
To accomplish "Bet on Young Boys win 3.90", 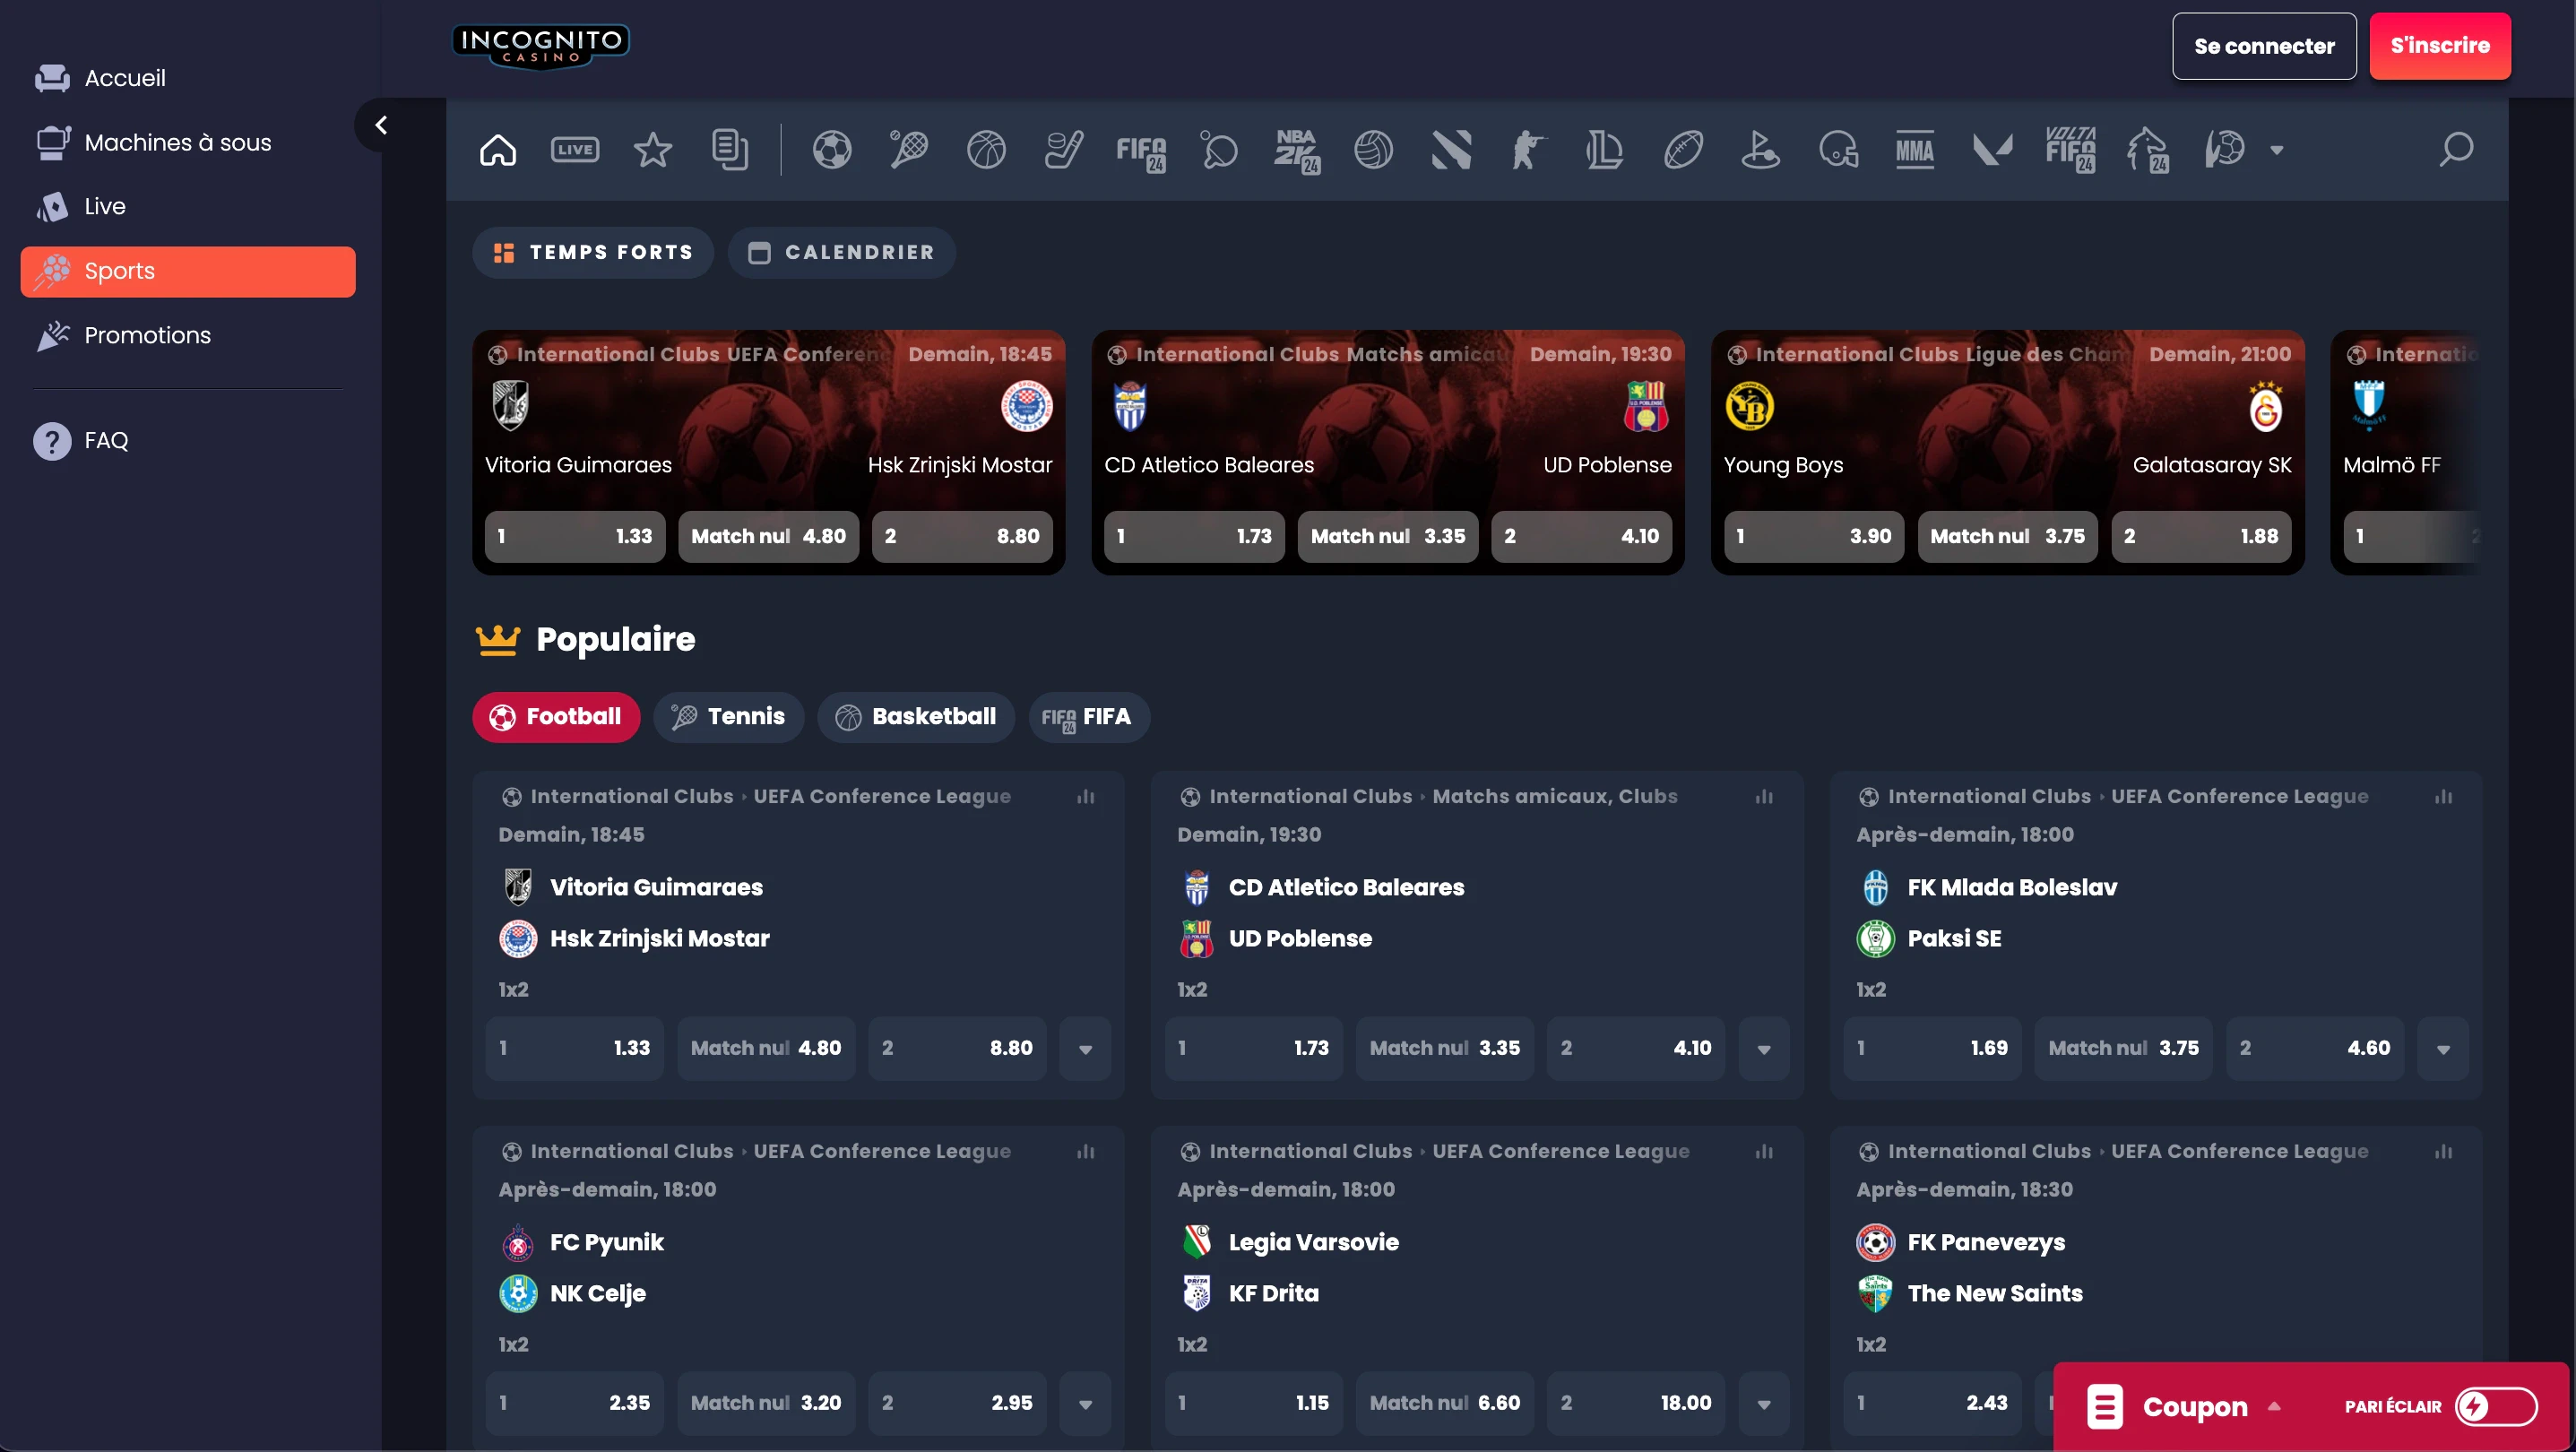I will click(x=1814, y=537).
